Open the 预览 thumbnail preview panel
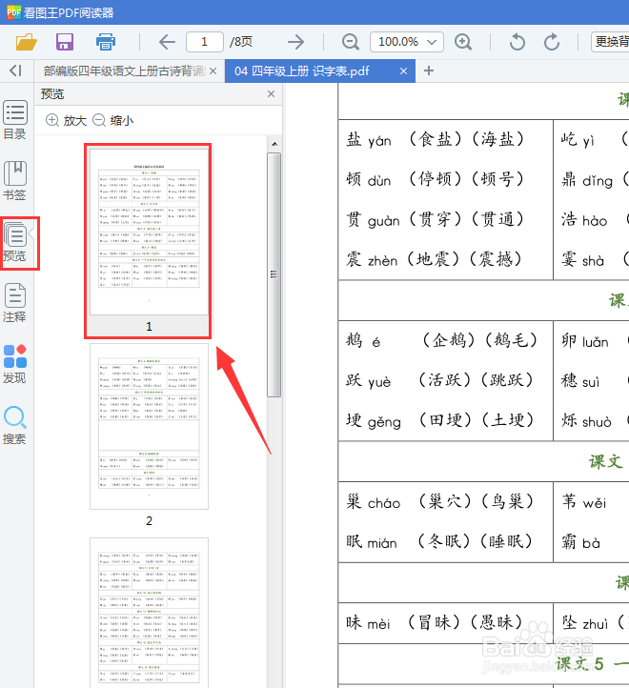The width and height of the screenshot is (629, 688). point(15,242)
